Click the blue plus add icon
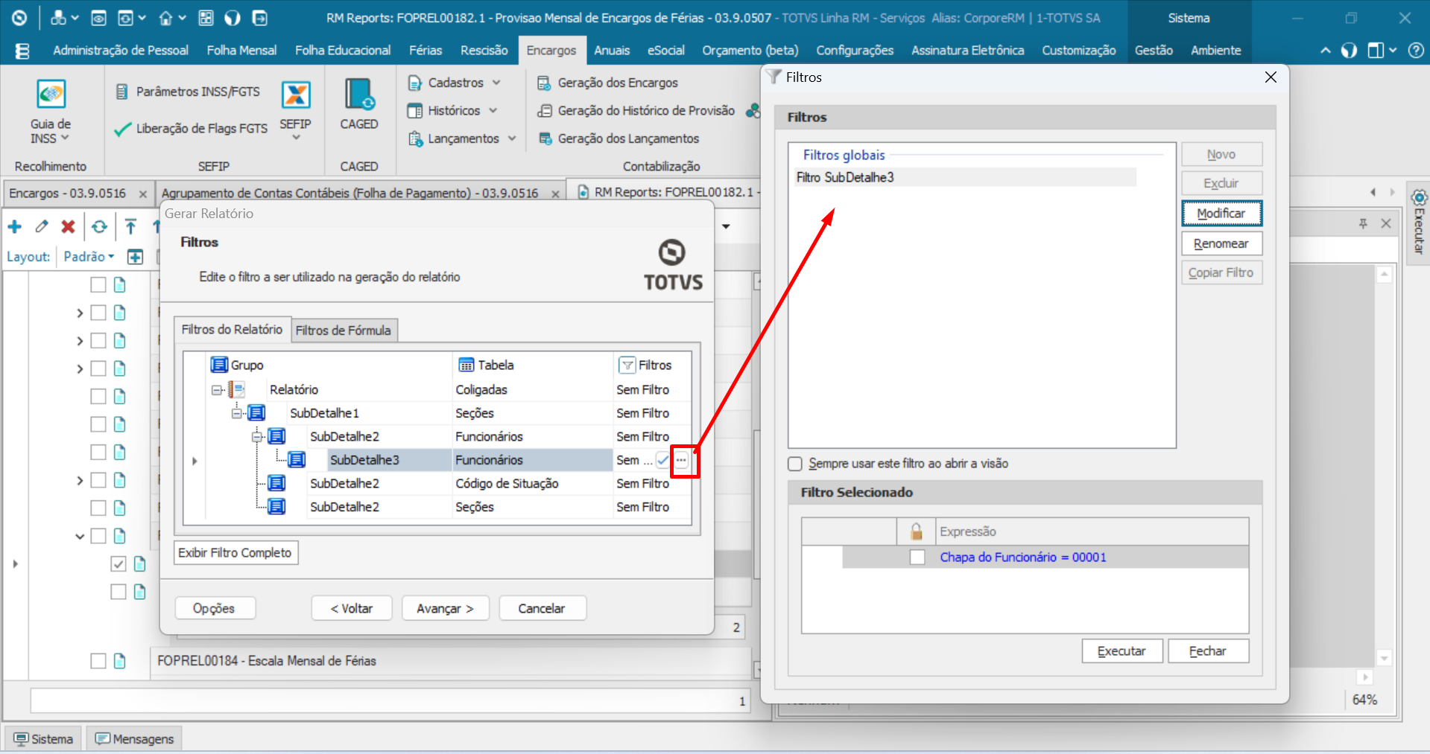Image resolution: width=1430 pixels, height=754 pixels. pyautogui.click(x=14, y=227)
